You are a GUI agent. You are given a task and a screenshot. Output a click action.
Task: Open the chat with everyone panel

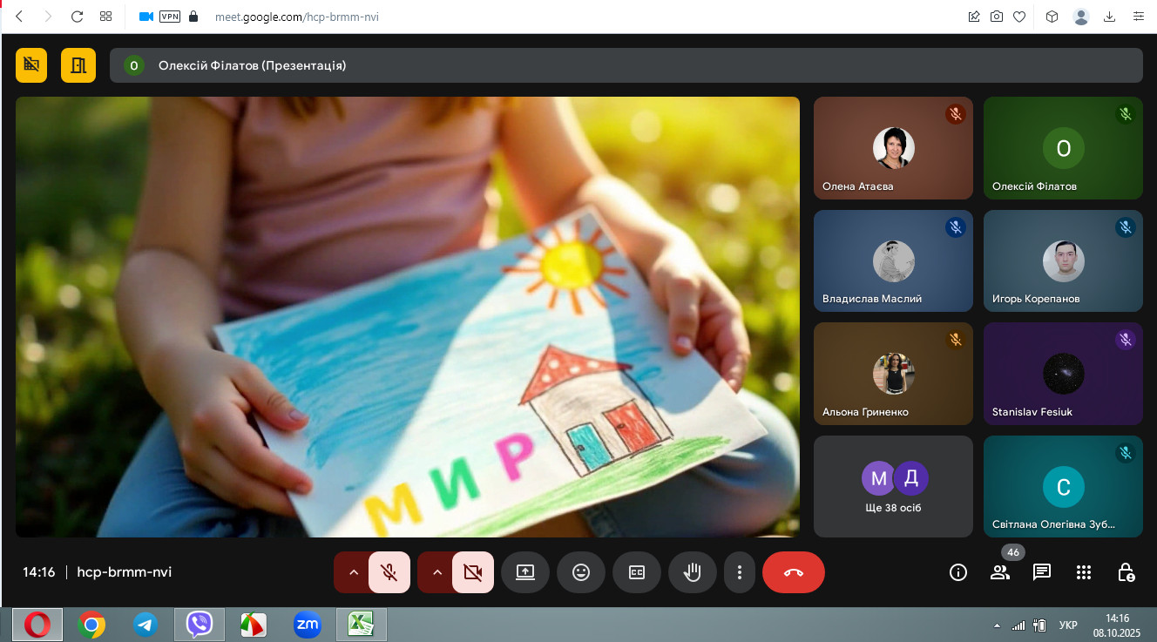pyautogui.click(x=1042, y=572)
